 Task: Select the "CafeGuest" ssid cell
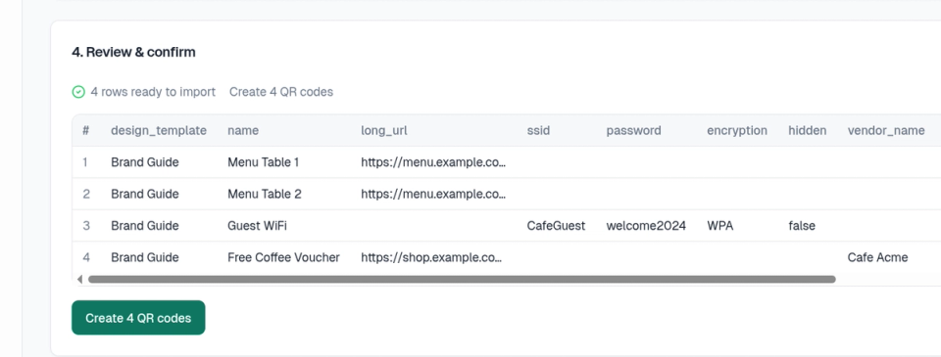[557, 226]
